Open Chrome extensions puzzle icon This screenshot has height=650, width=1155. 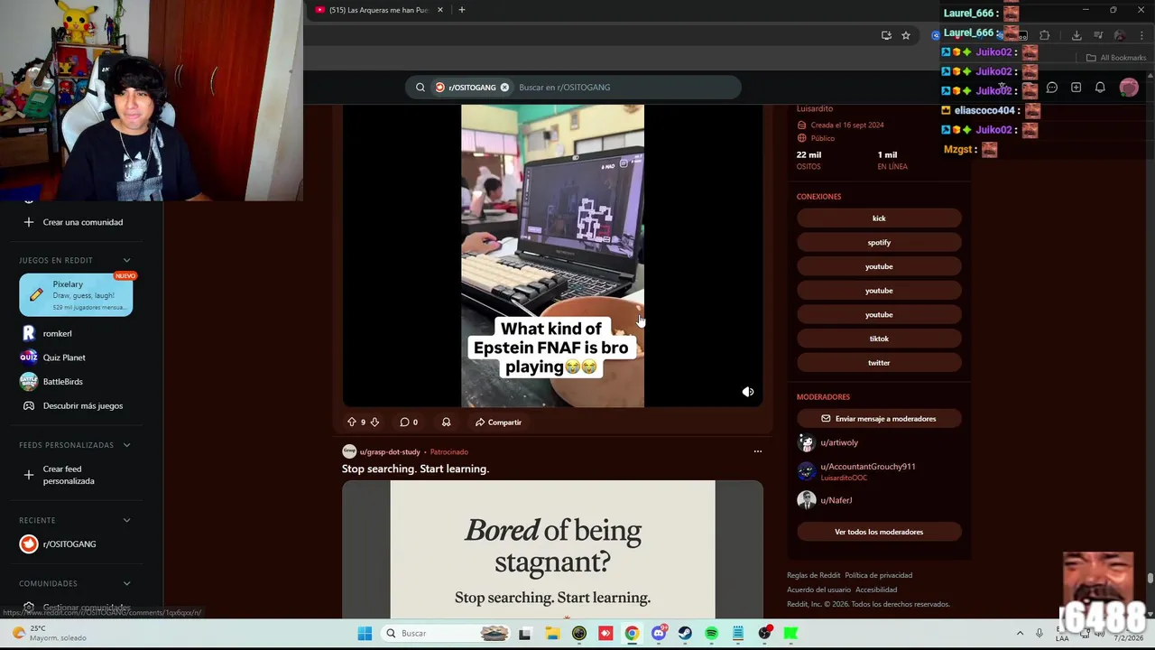(x=1044, y=35)
